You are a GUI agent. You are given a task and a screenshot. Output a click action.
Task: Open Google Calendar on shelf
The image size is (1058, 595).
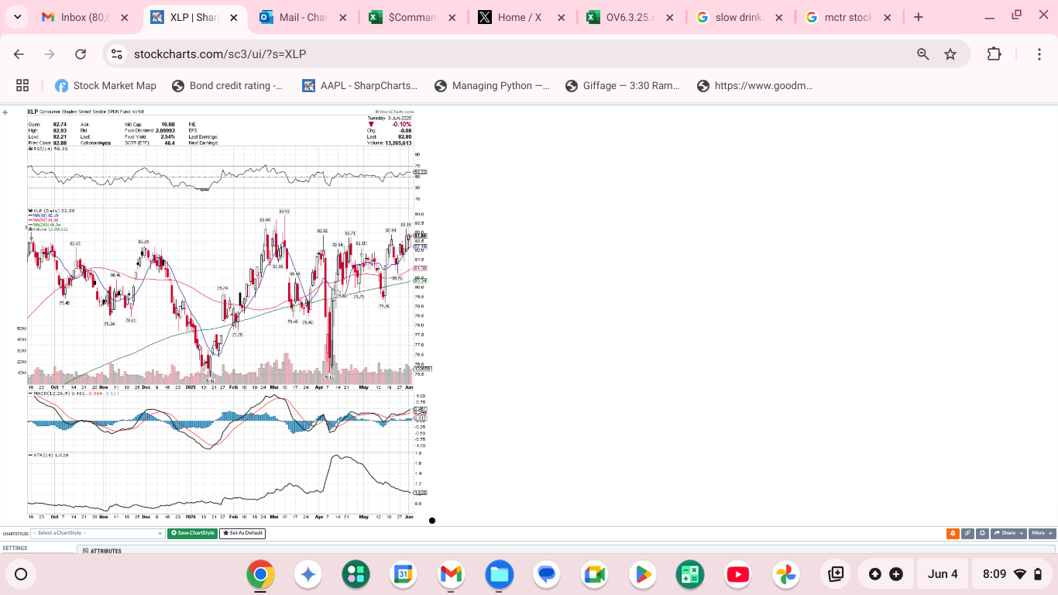(x=404, y=574)
